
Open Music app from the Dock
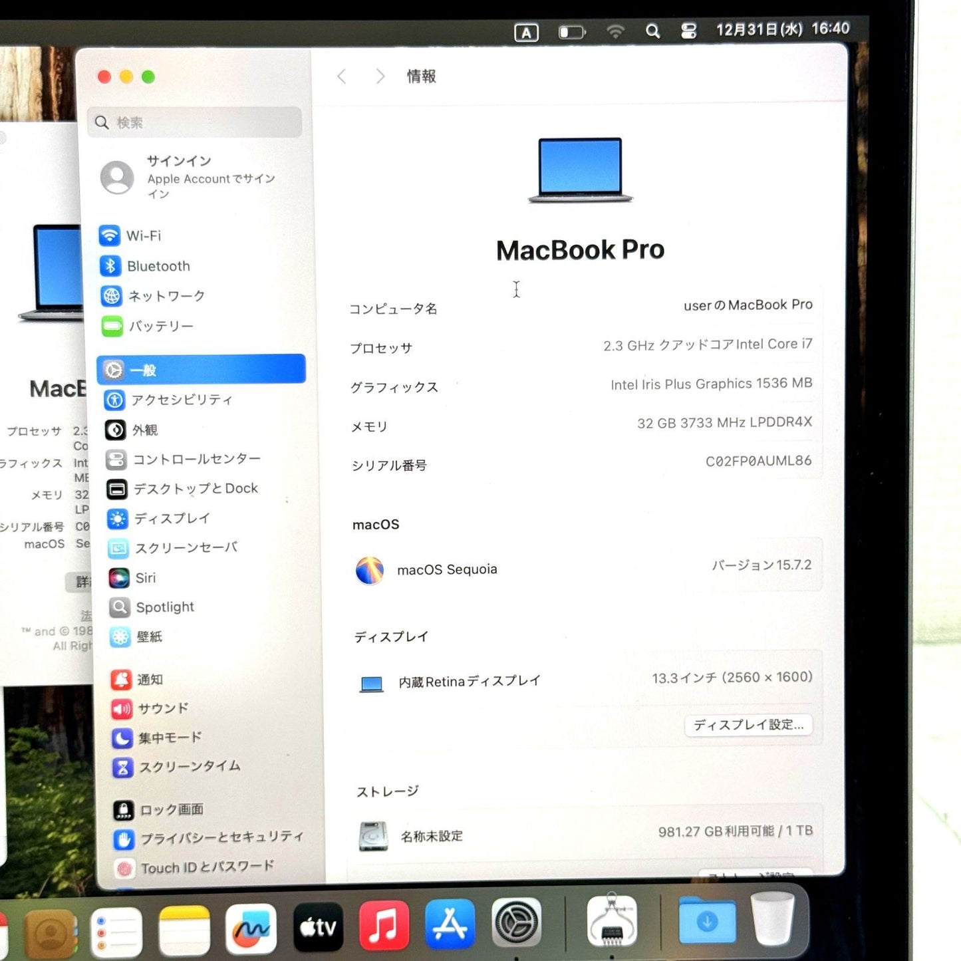point(384,925)
